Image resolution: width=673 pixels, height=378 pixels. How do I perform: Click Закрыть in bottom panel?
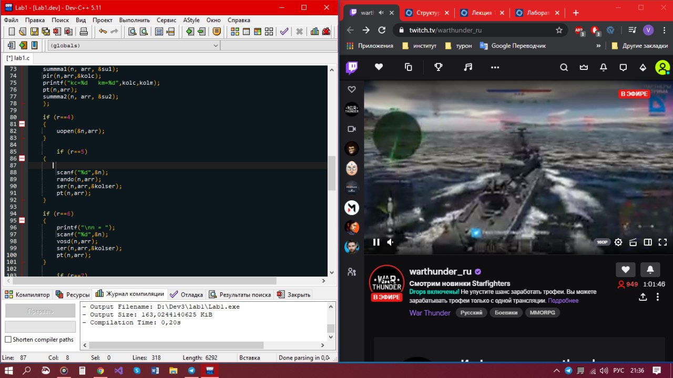point(294,294)
